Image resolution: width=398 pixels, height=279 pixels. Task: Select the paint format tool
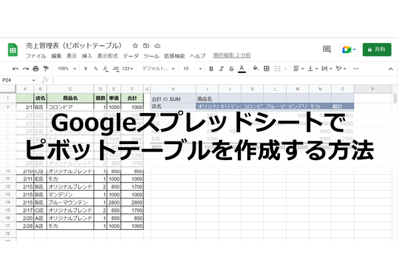click(x=46, y=68)
